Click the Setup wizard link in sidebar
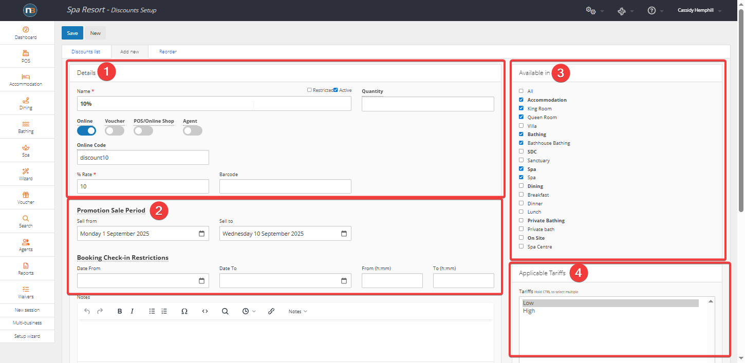The width and height of the screenshot is (745, 363). (x=27, y=336)
